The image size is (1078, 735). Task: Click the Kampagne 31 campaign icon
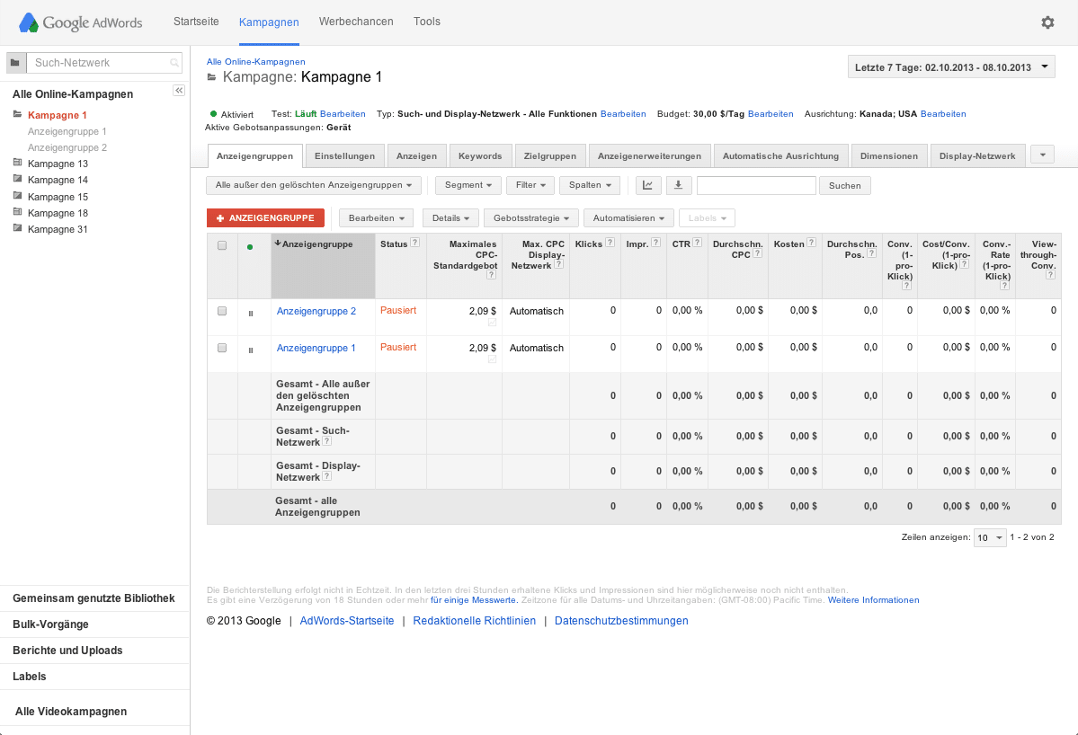coord(18,228)
